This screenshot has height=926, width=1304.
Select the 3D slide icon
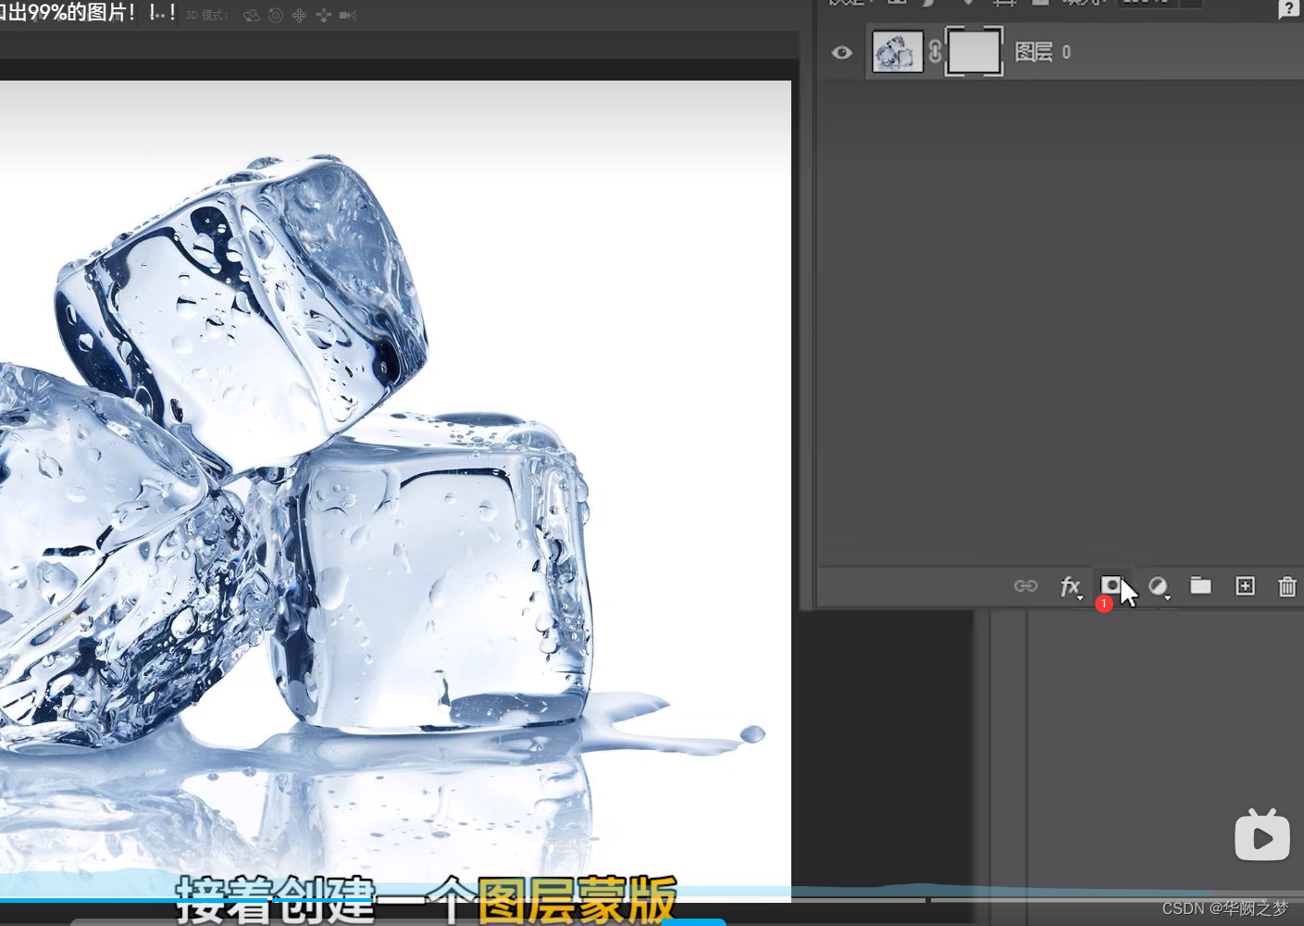point(323,16)
